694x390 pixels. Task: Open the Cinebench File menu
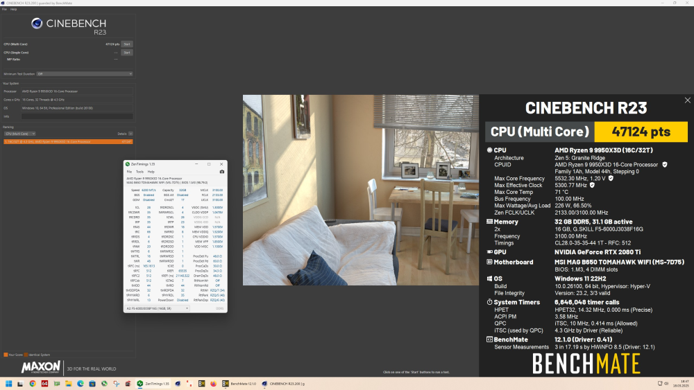coord(3,9)
